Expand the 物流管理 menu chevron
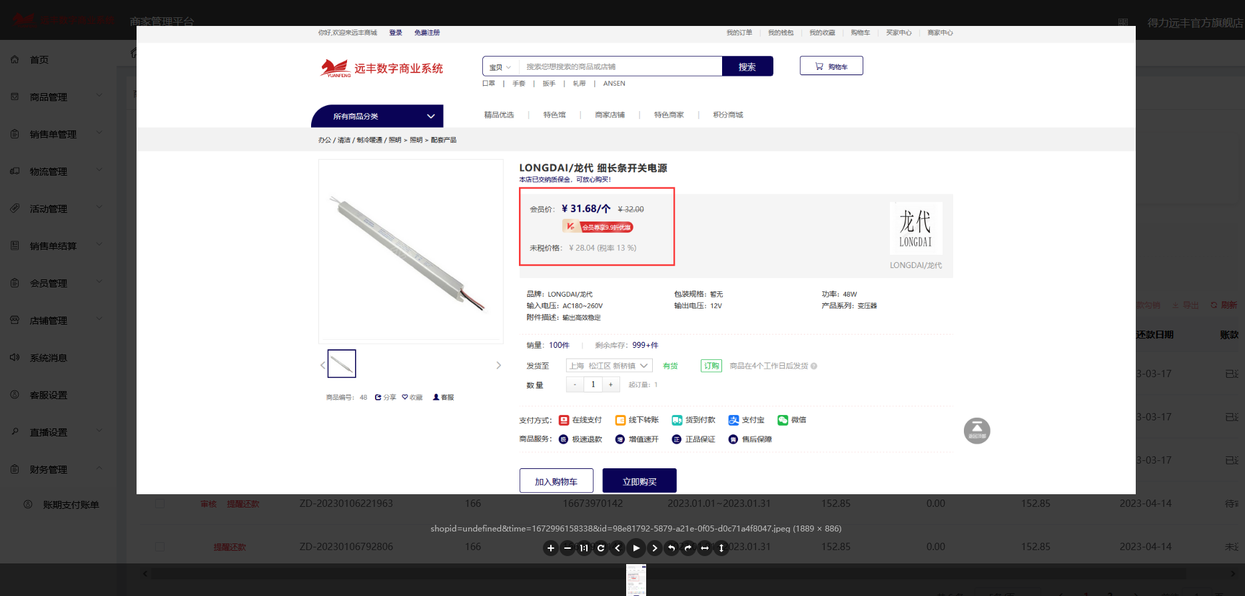This screenshot has height=596, width=1245. (x=99, y=170)
